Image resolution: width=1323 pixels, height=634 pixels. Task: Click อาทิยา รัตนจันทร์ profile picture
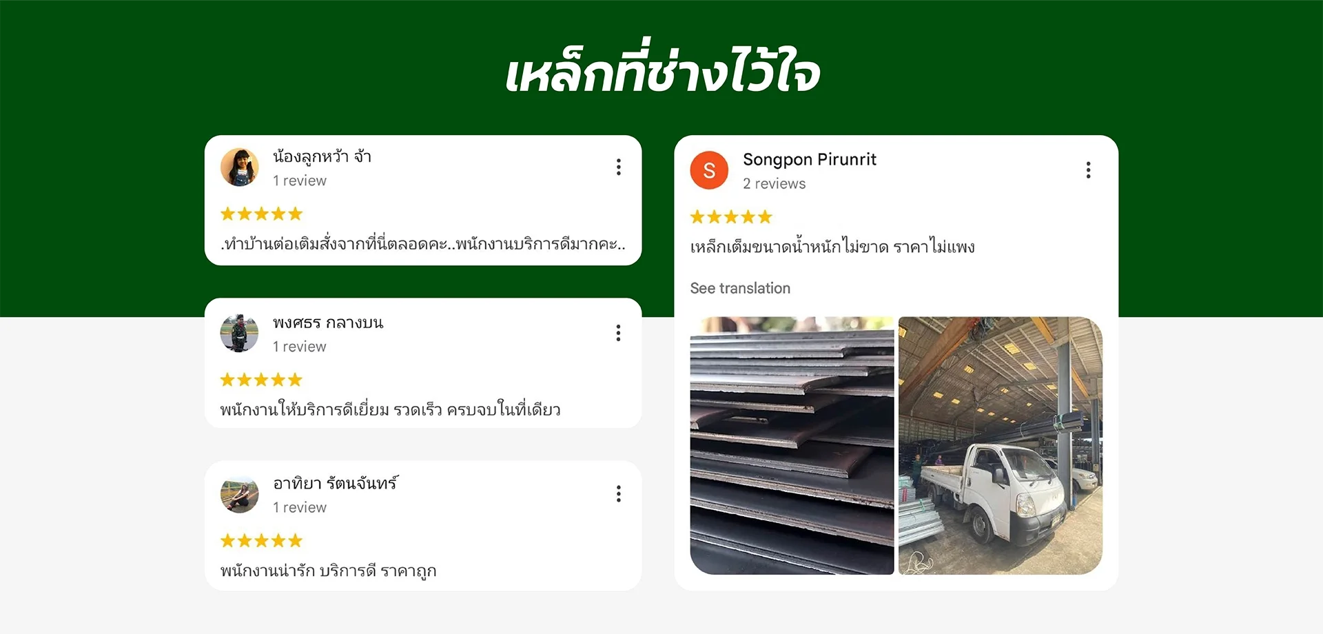[239, 494]
